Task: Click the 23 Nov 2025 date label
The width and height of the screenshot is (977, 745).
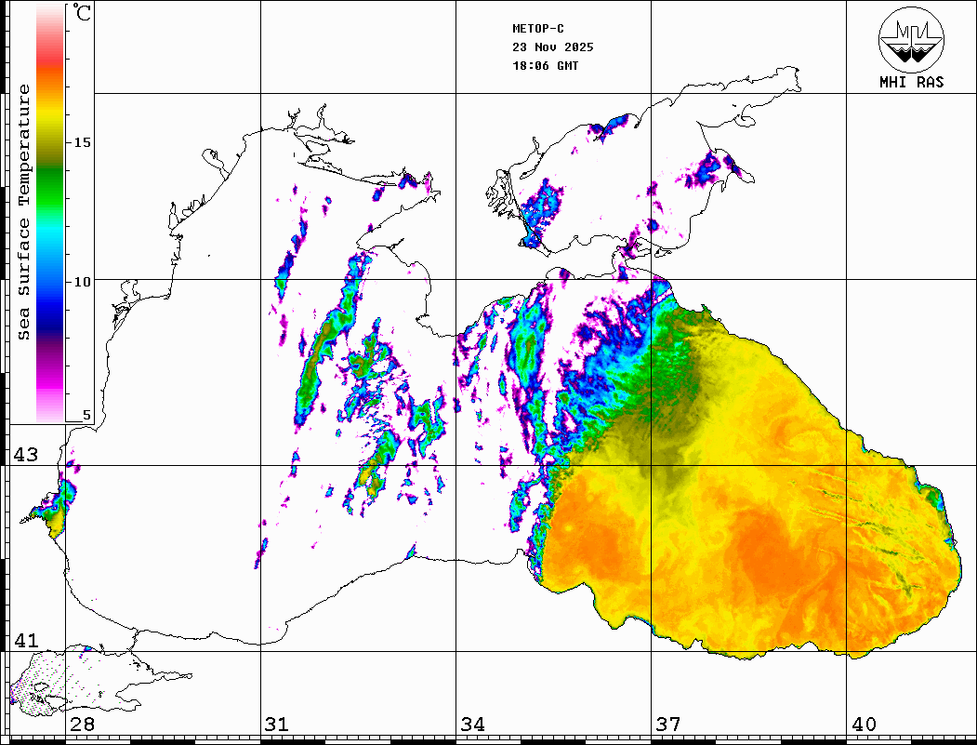Action: pos(552,47)
